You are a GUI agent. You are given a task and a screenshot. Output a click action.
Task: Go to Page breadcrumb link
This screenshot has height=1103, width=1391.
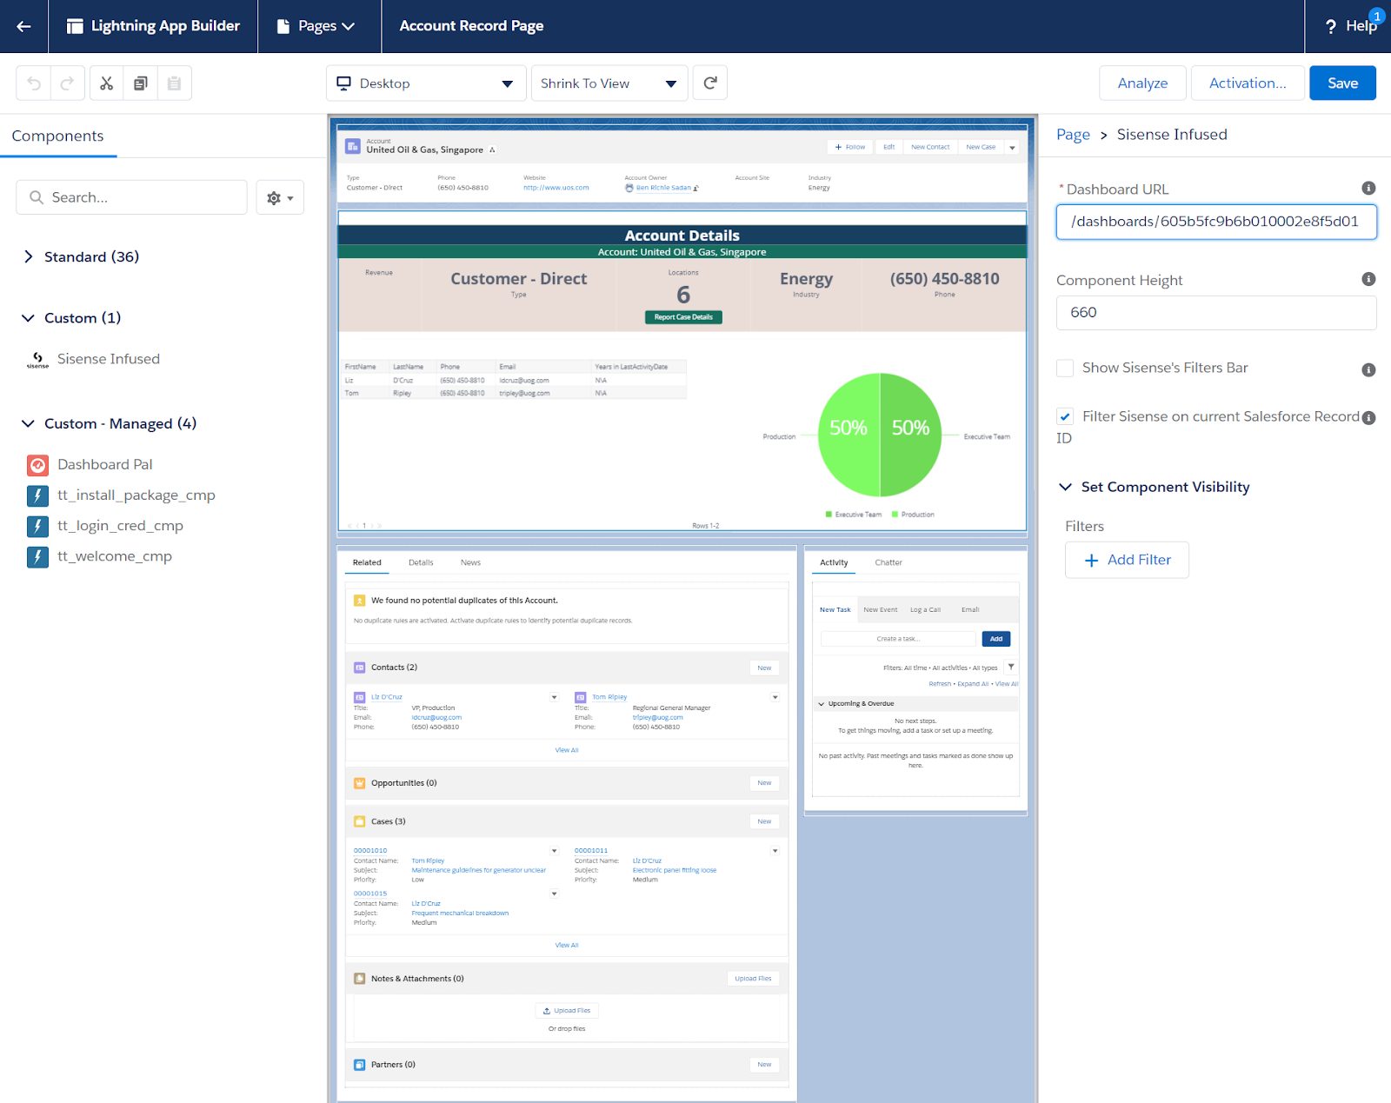point(1073,135)
